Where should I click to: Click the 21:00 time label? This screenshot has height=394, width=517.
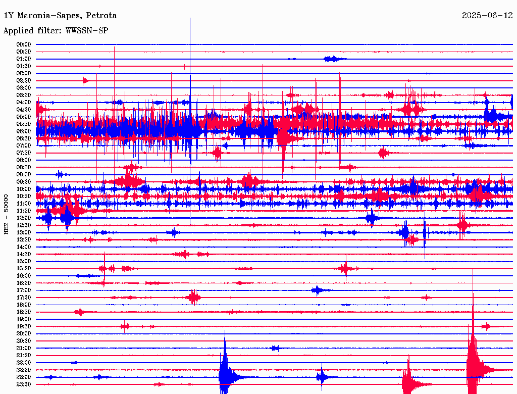pyautogui.click(x=24, y=348)
